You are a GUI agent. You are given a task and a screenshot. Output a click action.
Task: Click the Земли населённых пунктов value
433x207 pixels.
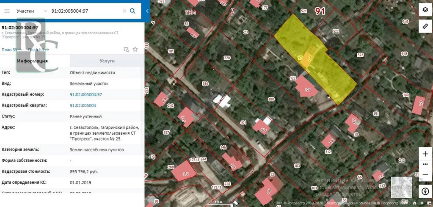click(97, 149)
